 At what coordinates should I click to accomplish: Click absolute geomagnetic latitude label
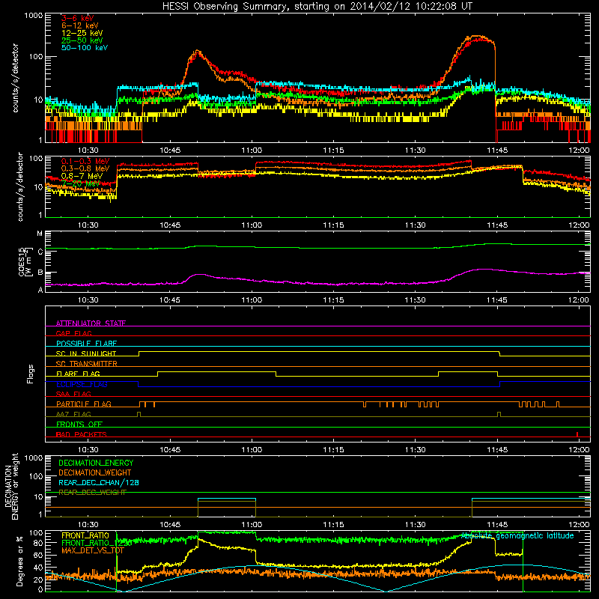tap(517, 535)
